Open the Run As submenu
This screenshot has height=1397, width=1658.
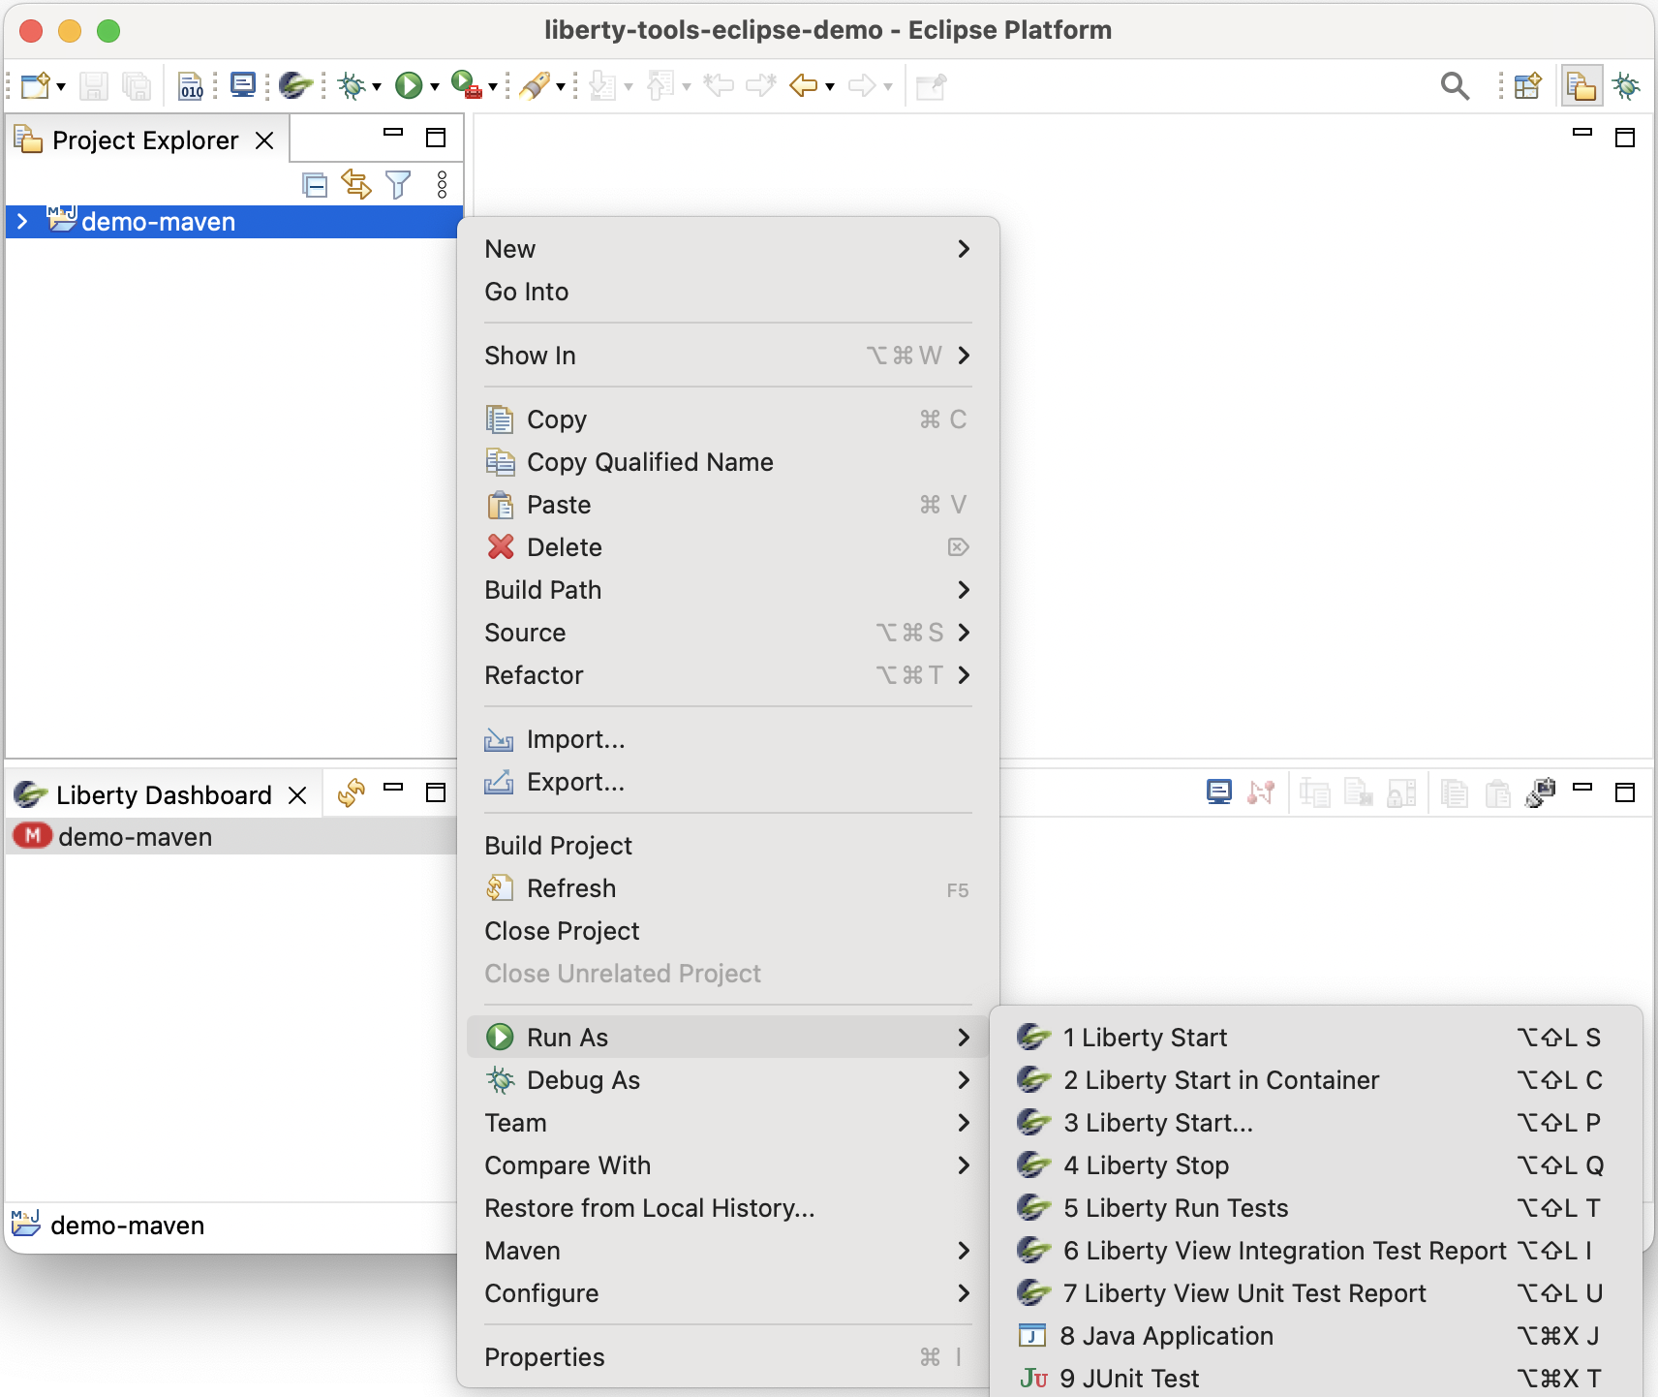[727, 1038]
